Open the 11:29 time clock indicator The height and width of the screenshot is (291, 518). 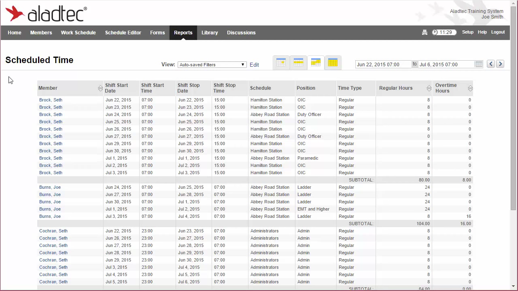tap(444, 32)
